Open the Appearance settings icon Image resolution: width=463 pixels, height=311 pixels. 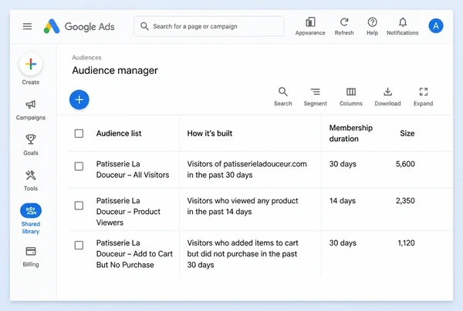coord(310,26)
